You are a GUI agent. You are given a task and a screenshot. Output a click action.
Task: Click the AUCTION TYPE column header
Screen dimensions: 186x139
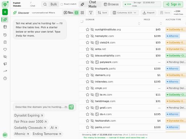pyautogui.click(x=173, y=20)
